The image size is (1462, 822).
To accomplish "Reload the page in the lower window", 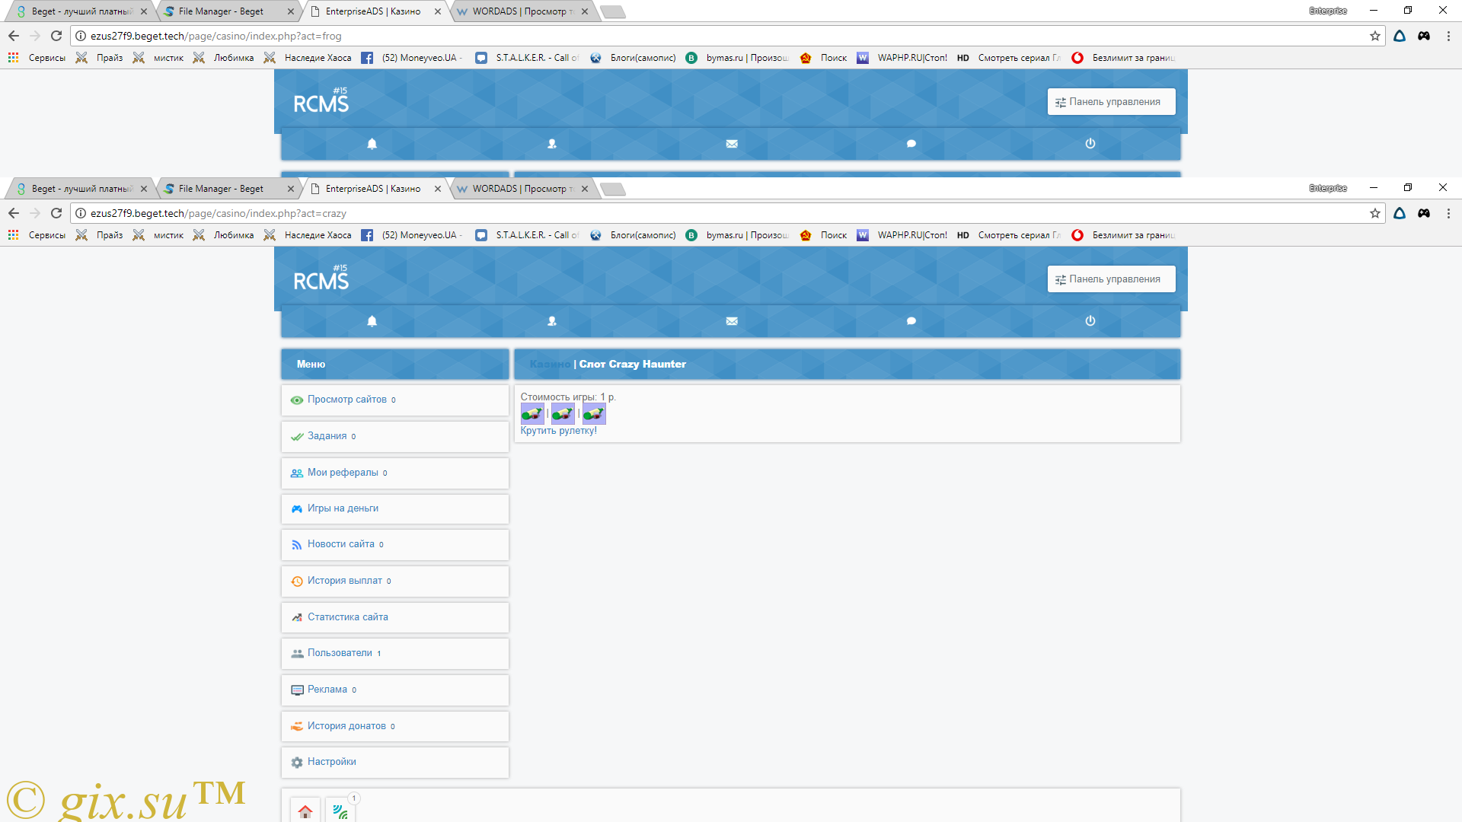I will [56, 213].
